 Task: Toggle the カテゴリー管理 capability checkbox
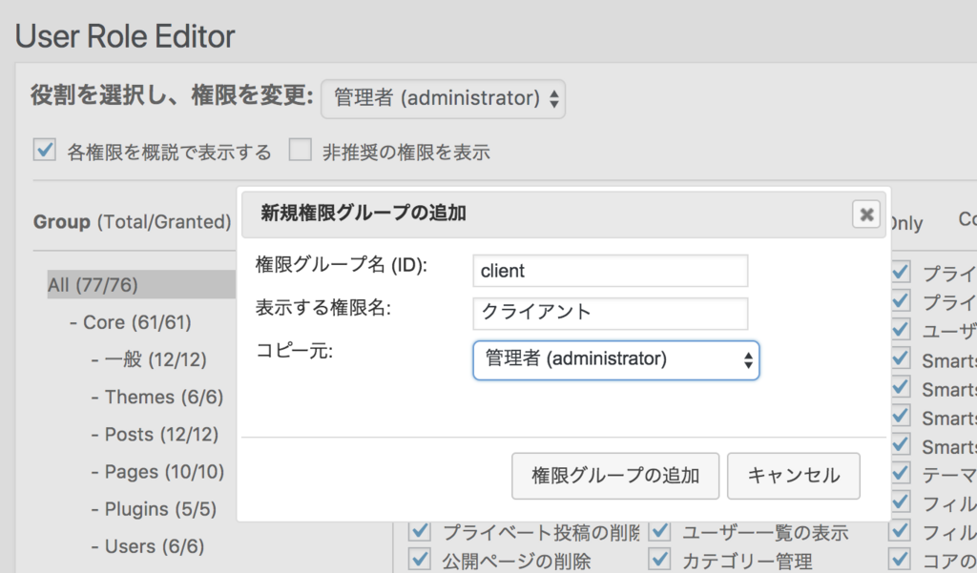pos(659,560)
